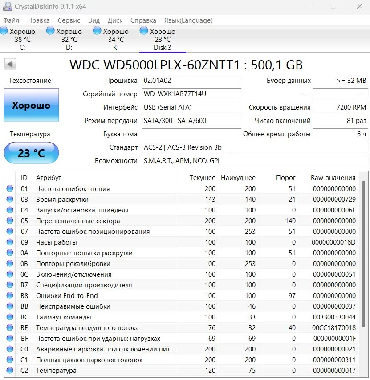This screenshot has height=380, width=370.
Task: Click the previous disk arrow button
Action: 10,64
